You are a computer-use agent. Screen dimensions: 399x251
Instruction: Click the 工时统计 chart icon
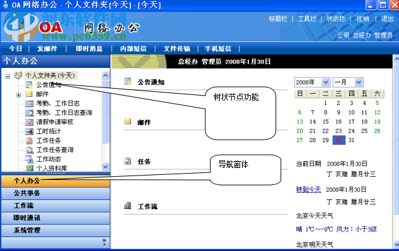pyautogui.click(x=29, y=131)
